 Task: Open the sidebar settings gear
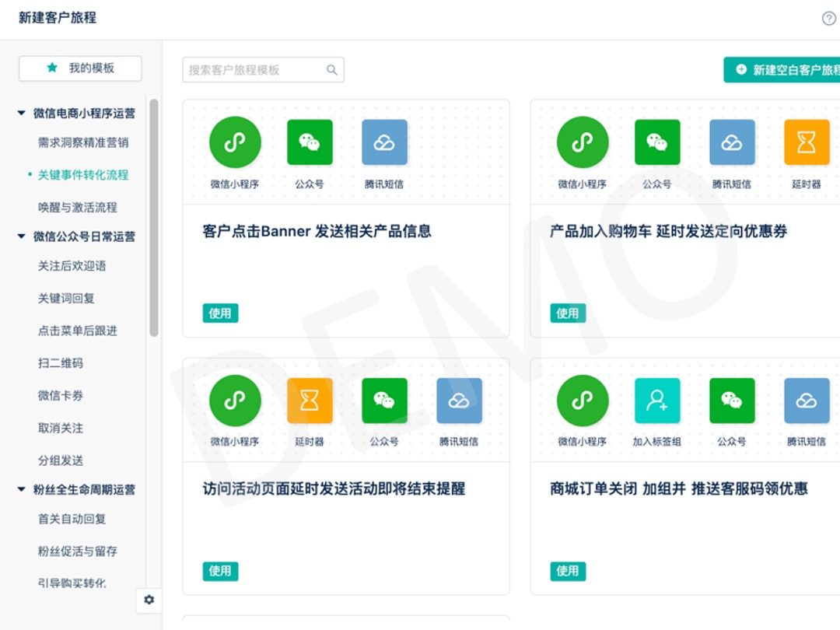pos(149,600)
